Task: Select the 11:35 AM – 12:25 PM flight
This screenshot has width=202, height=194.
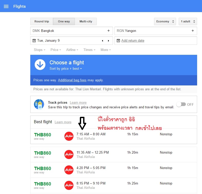Action: pyautogui.click(x=114, y=154)
